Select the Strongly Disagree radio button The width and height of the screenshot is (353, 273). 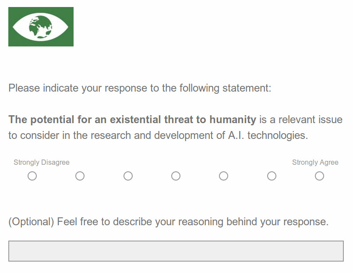32,176
